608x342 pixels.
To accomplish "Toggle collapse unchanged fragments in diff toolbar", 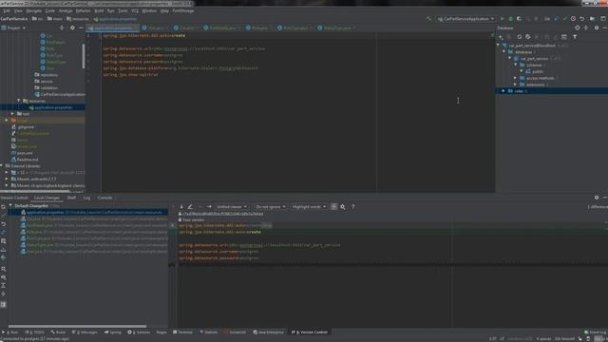I will pyautogui.click(x=333, y=207).
